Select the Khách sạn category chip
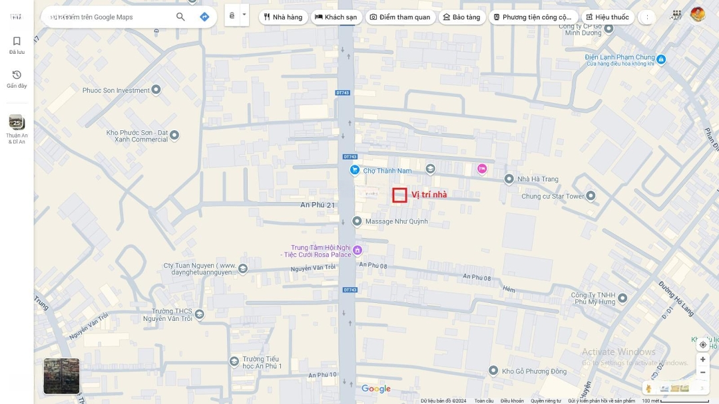719x404 pixels. (x=336, y=17)
